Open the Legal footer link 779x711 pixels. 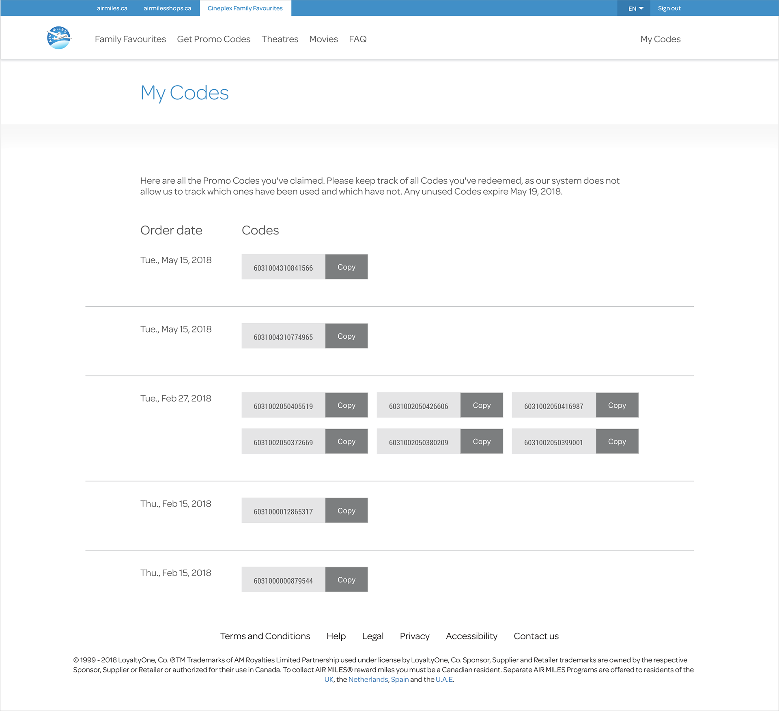tap(372, 636)
